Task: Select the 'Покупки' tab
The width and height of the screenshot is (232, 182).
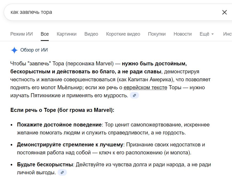Action: click(157, 34)
